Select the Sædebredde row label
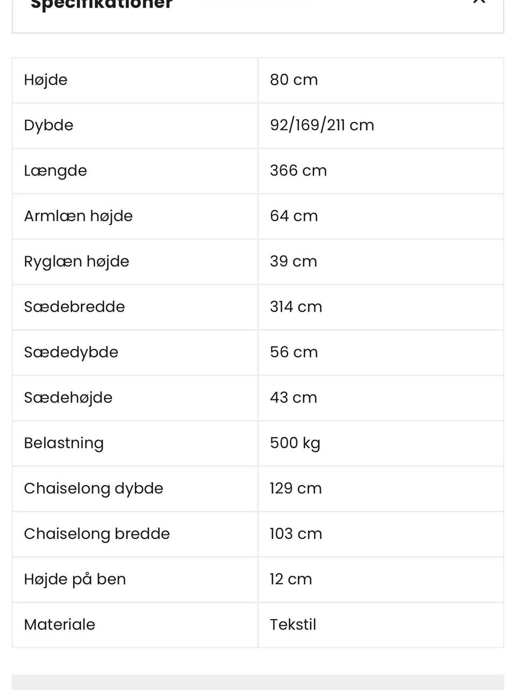The width and height of the screenshot is (516, 690). click(74, 307)
